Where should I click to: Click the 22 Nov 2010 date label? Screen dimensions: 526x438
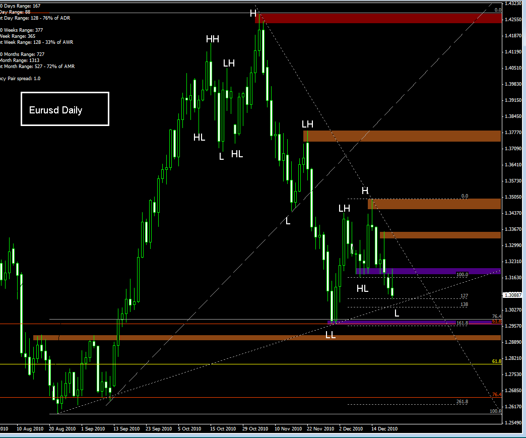[x=320, y=429]
